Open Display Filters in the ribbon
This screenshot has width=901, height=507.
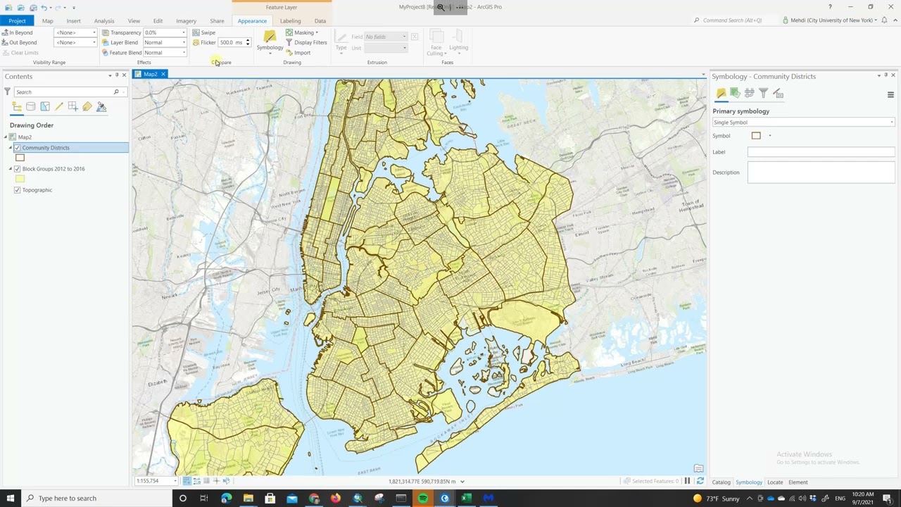click(x=306, y=42)
